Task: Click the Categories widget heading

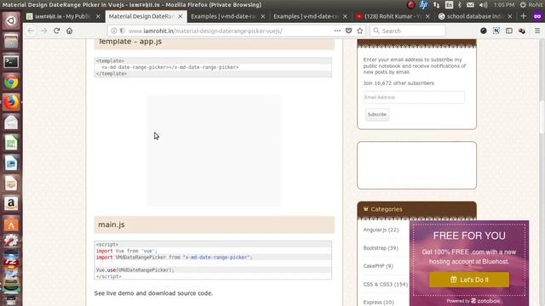Action: [386, 209]
